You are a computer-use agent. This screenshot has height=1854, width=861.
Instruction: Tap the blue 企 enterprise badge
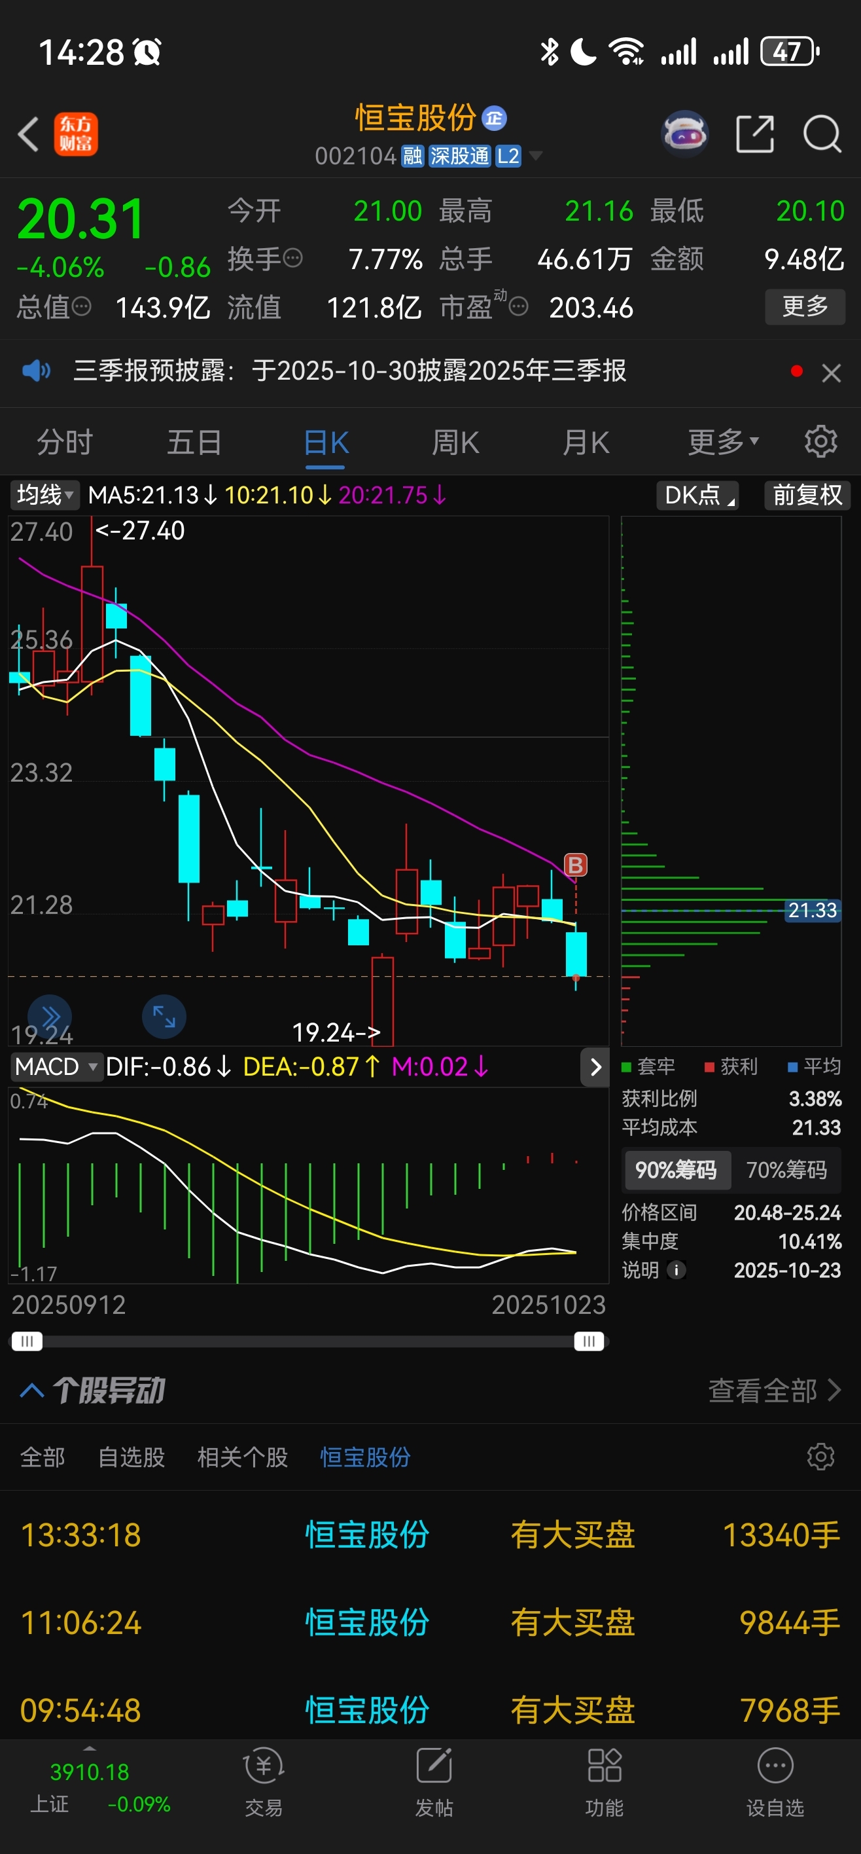coord(494,118)
